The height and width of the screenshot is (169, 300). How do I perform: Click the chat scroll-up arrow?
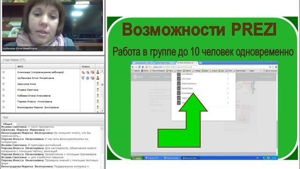click(102, 128)
